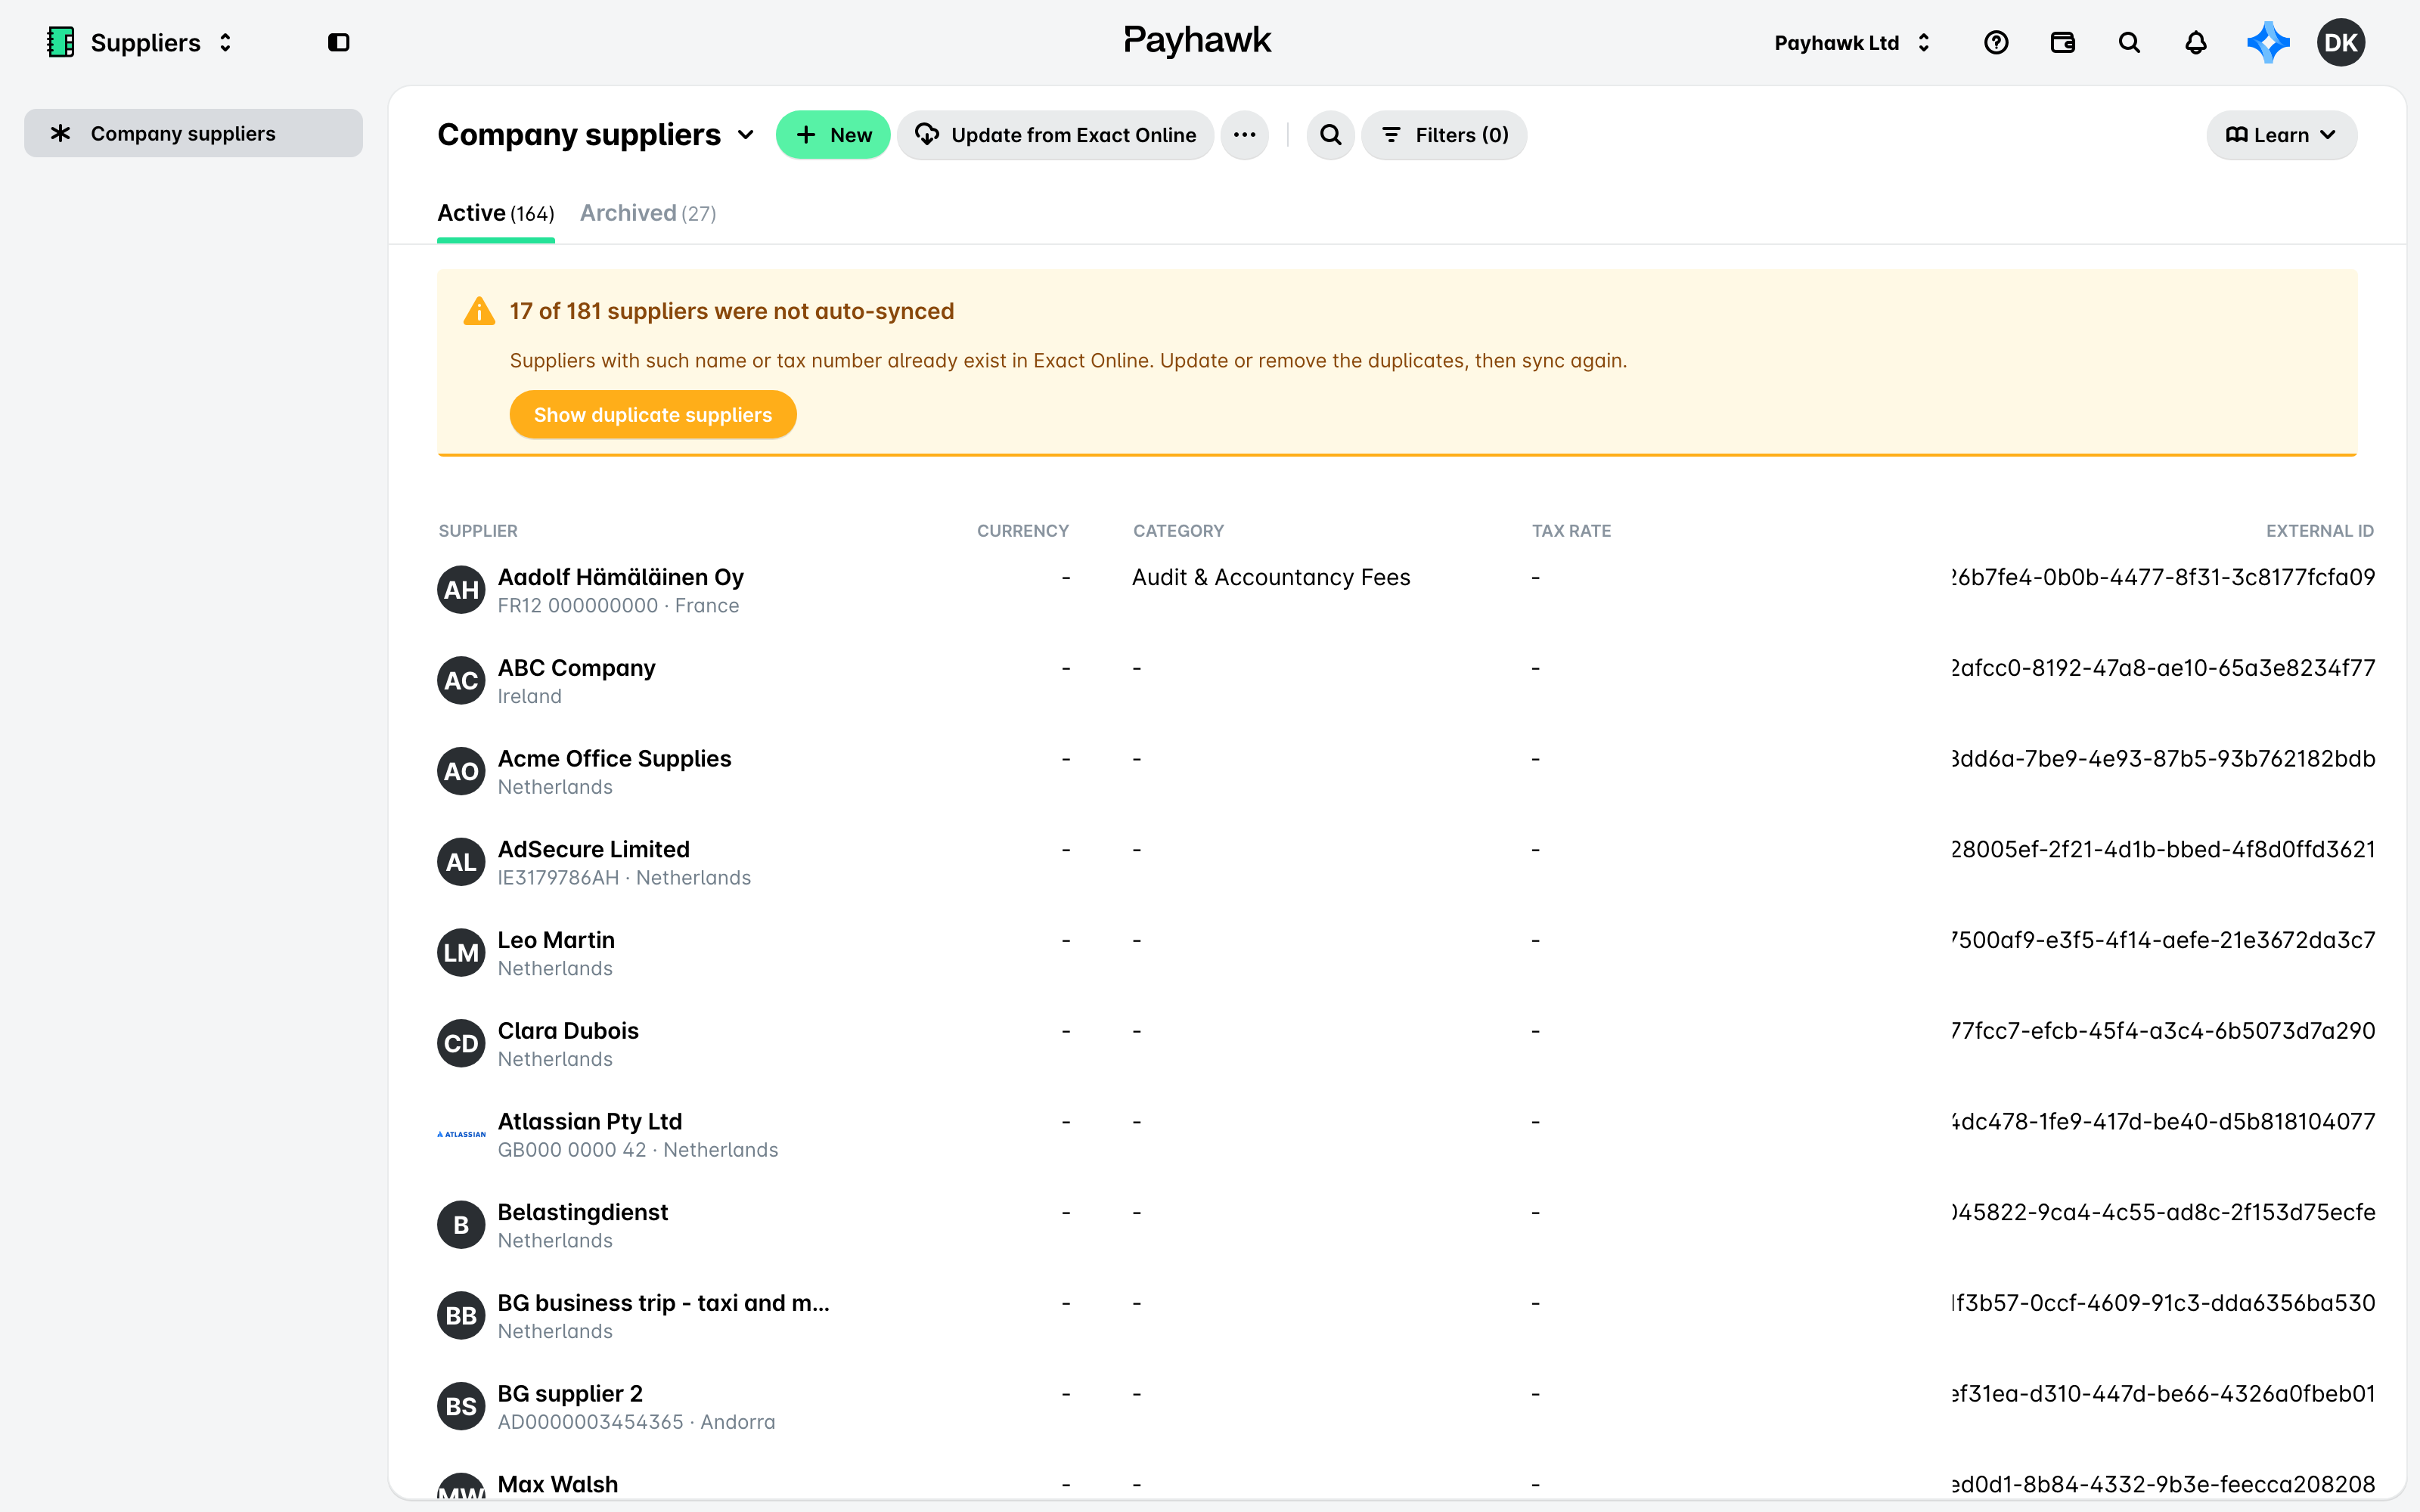Open the three-dots more actions menu
The image size is (2420, 1512).
tap(1244, 135)
